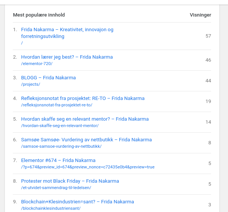Open "Protester mot Black Friday" link
Screen dimensions: 228x212
click(70, 181)
